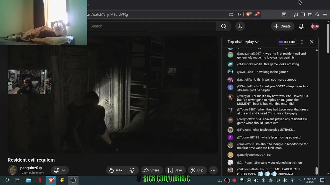Open new tab with plus icon

[88, 5]
